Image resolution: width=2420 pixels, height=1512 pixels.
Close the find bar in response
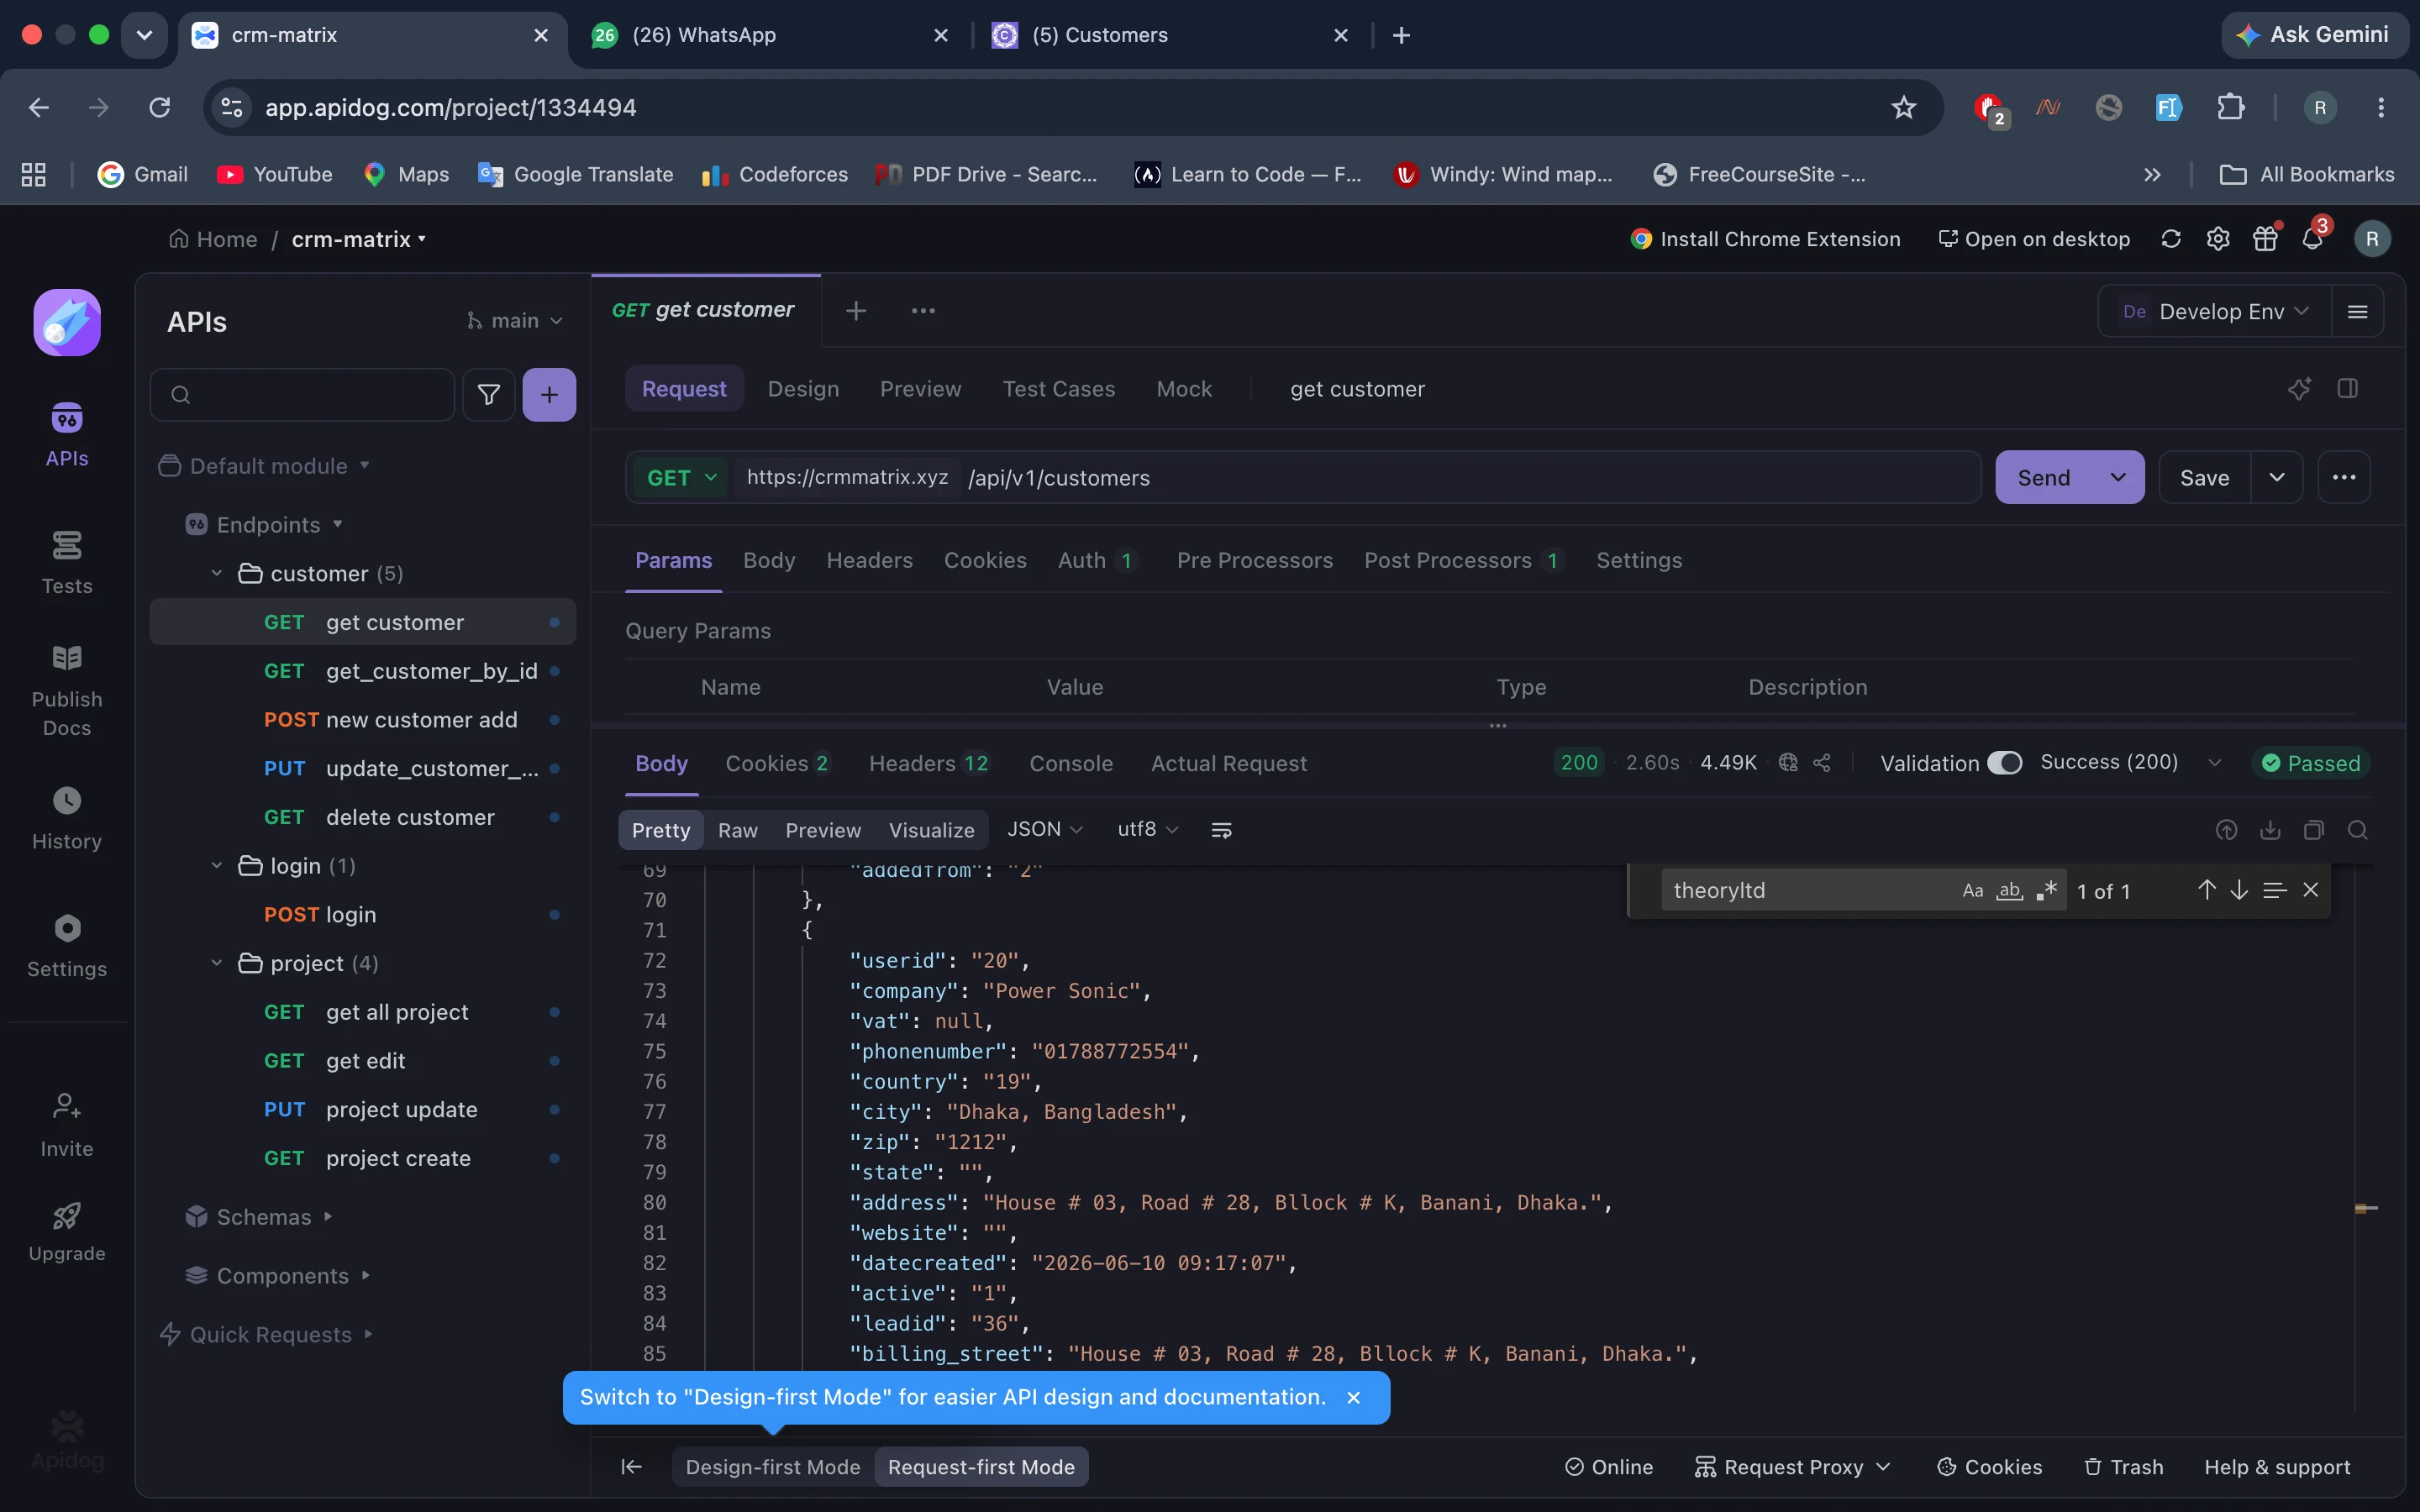click(2311, 890)
